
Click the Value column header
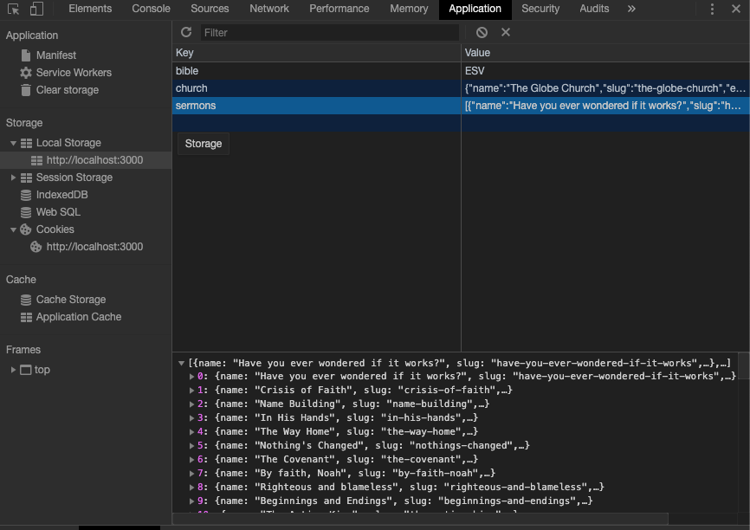[605, 53]
